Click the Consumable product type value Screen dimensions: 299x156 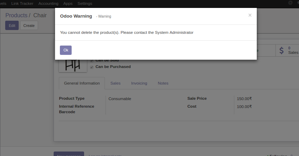pyautogui.click(x=120, y=99)
